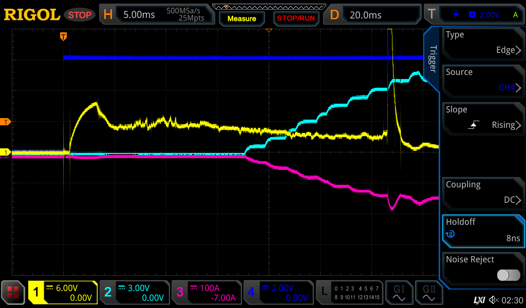This screenshot has width=526, height=308.
Task: Click the channel 1 ground reference marker
Action: tap(6, 152)
